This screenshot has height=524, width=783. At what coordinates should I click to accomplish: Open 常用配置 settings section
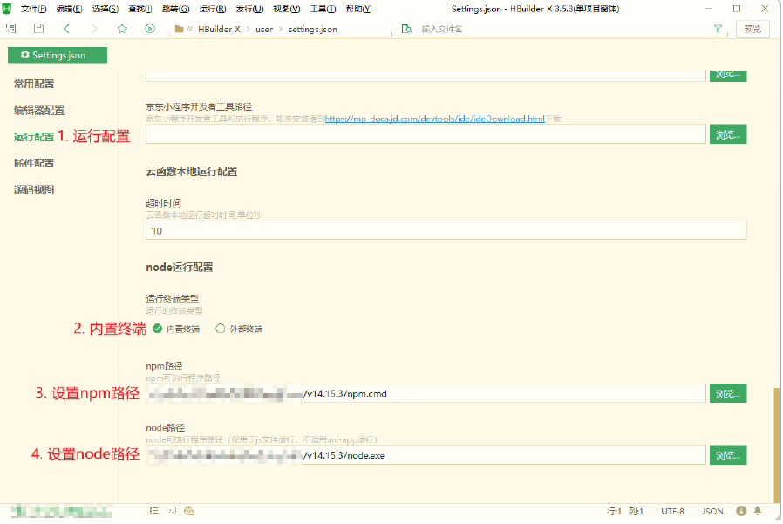point(34,84)
